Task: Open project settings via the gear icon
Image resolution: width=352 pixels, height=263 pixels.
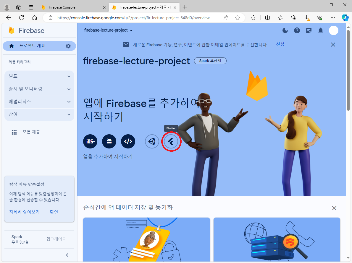Action: point(68,46)
